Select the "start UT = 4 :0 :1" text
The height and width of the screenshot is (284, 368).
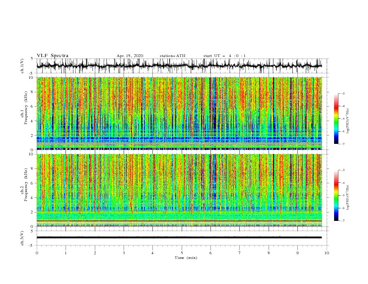click(224, 56)
